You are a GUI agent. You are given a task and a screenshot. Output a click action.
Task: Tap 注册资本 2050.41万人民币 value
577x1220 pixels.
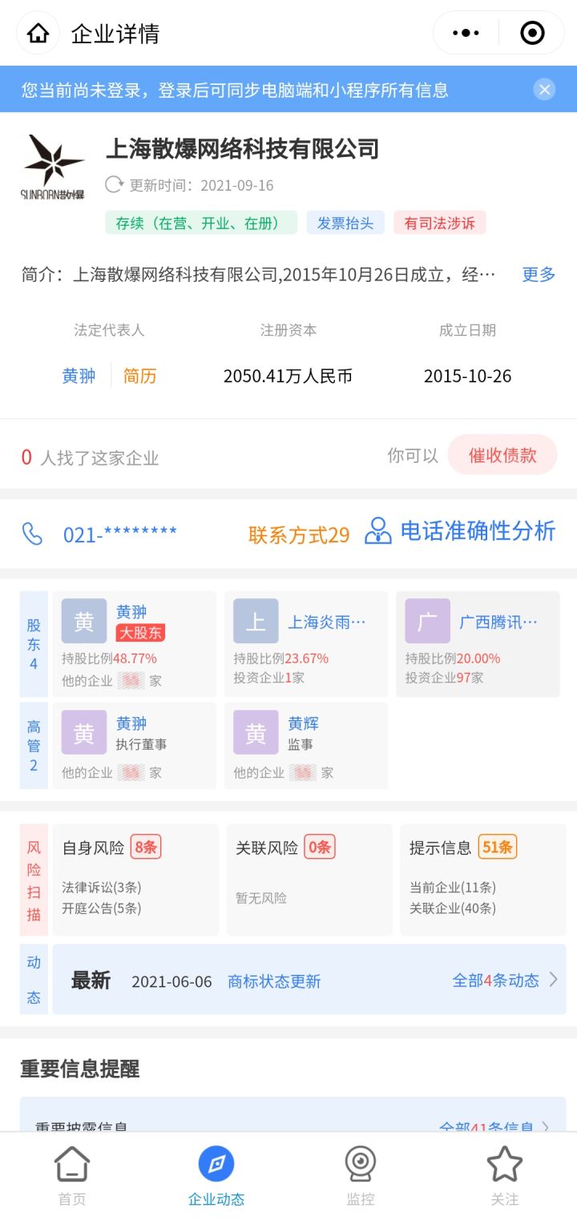click(288, 376)
